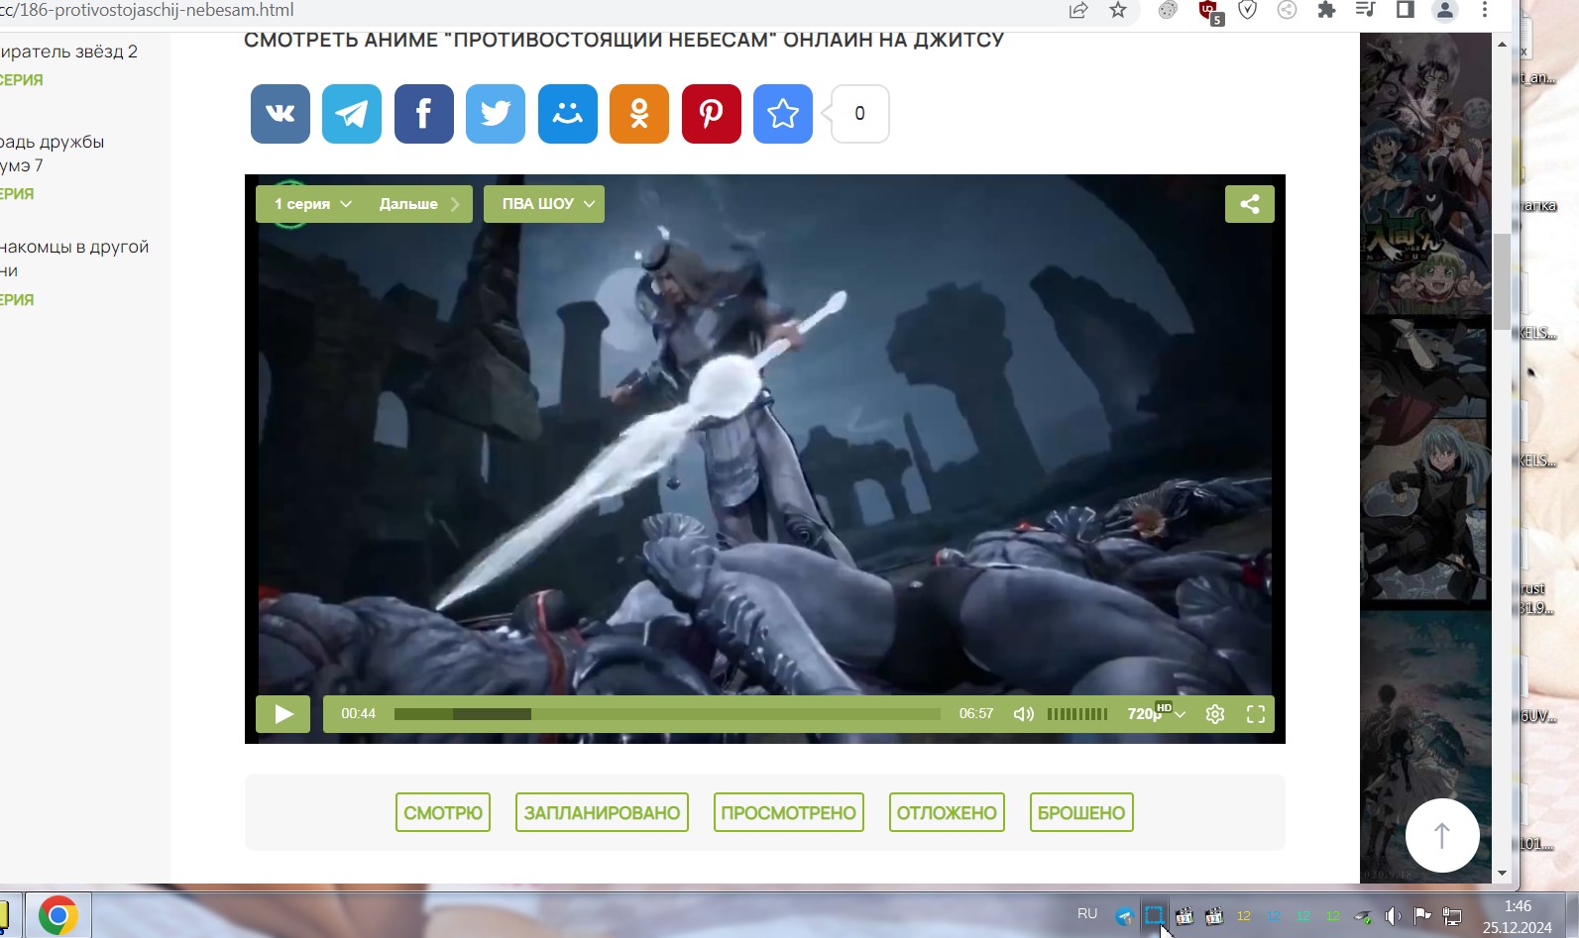The image size is (1579, 938).
Task: Play the video
Action: point(283,714)
